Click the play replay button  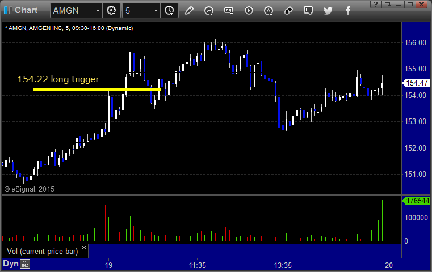249,11
